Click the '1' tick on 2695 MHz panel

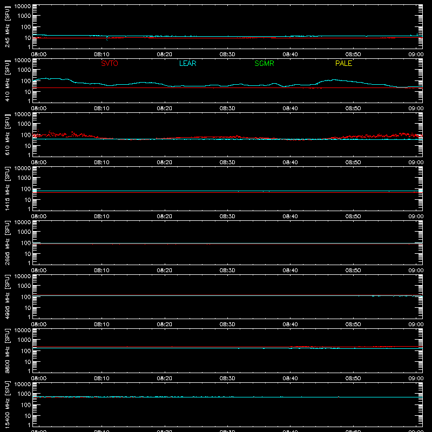pyautogui.click(x=29, y=263)
